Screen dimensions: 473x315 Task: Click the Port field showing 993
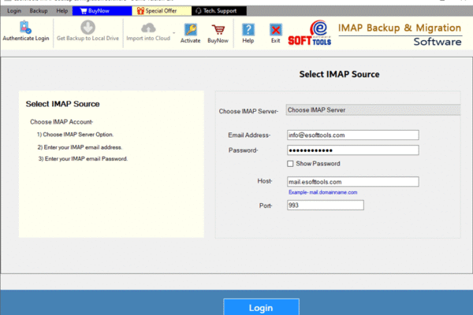coord(325,206)
